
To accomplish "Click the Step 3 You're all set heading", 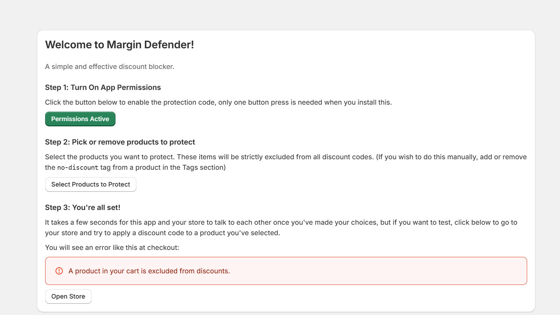I will pyautogui.click(x=83, y=207).
